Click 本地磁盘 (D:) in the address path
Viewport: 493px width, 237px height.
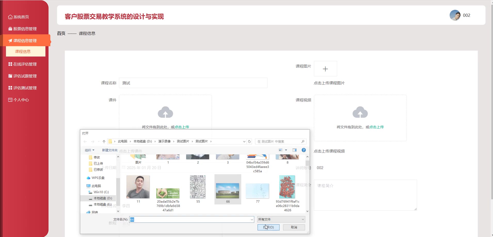pos(142,141)
